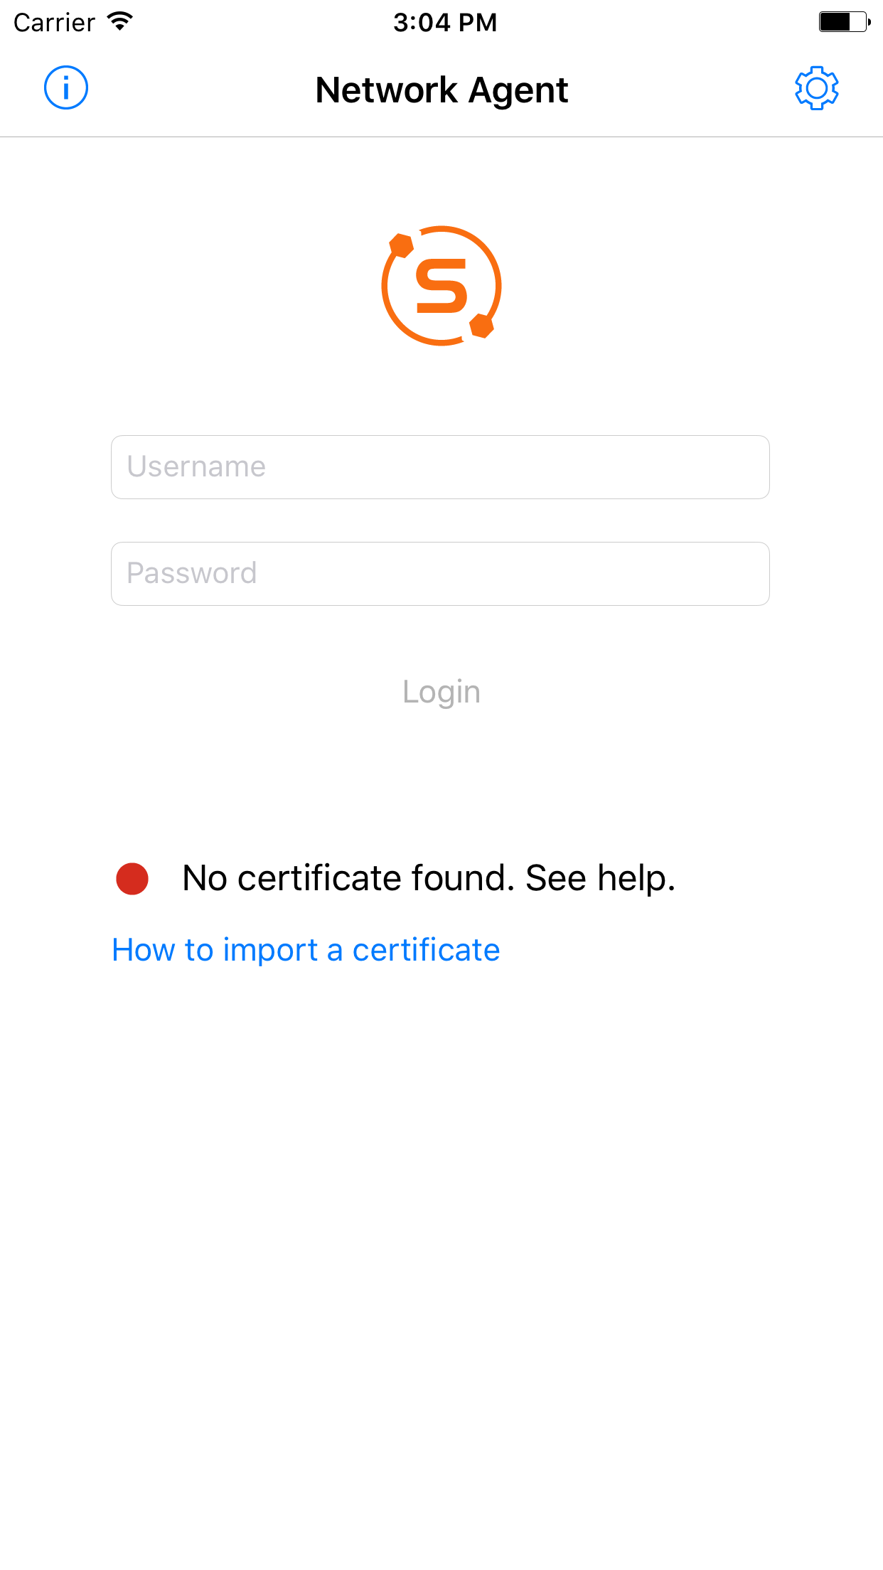Tap the clock showing 3:04 PM
This screenshot has width=883, height=1570.
[445, 21]
